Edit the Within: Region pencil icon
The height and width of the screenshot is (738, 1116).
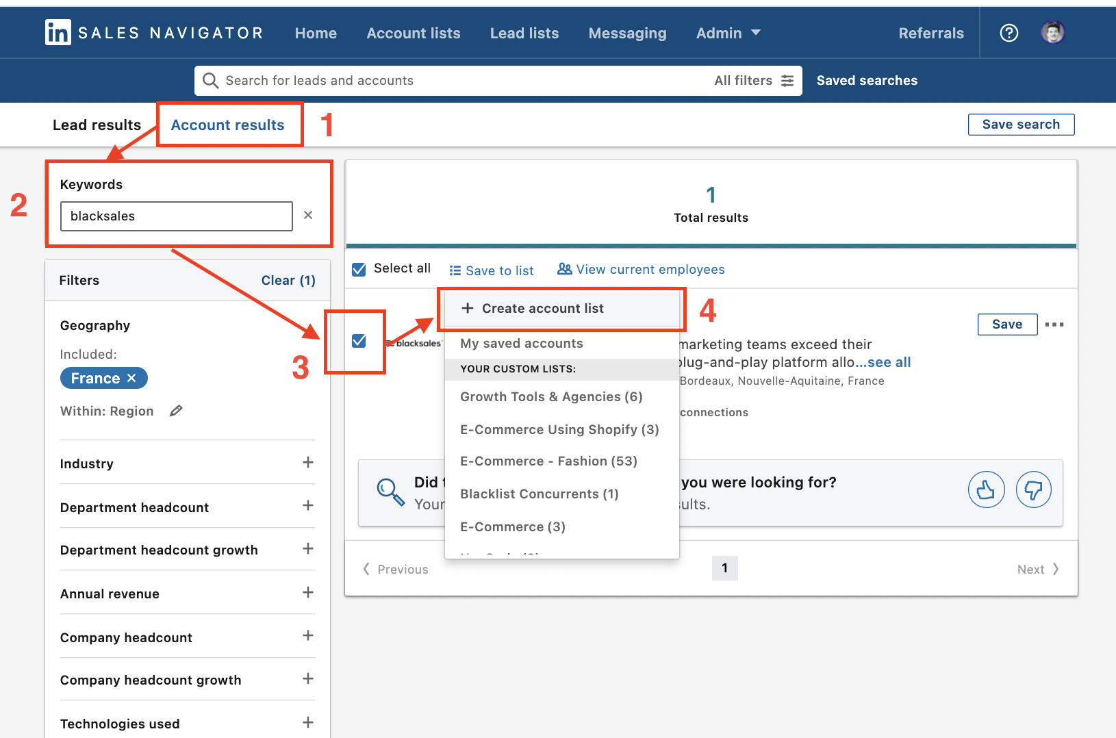coord(176,411)
